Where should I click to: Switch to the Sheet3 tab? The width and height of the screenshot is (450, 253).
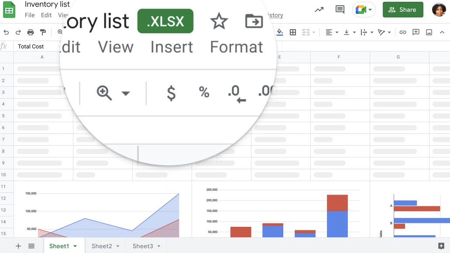point(143,246)
